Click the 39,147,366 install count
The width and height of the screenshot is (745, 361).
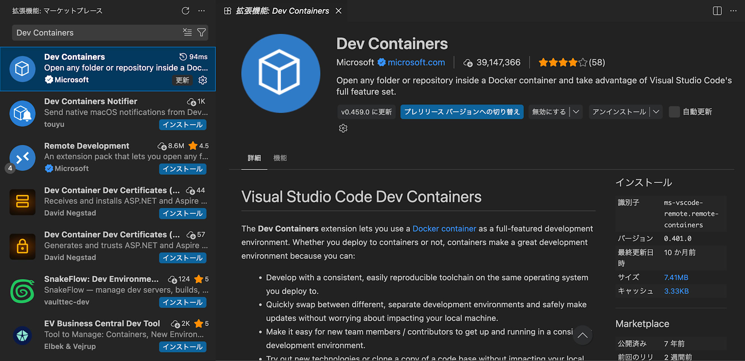[x=498, y=62]
